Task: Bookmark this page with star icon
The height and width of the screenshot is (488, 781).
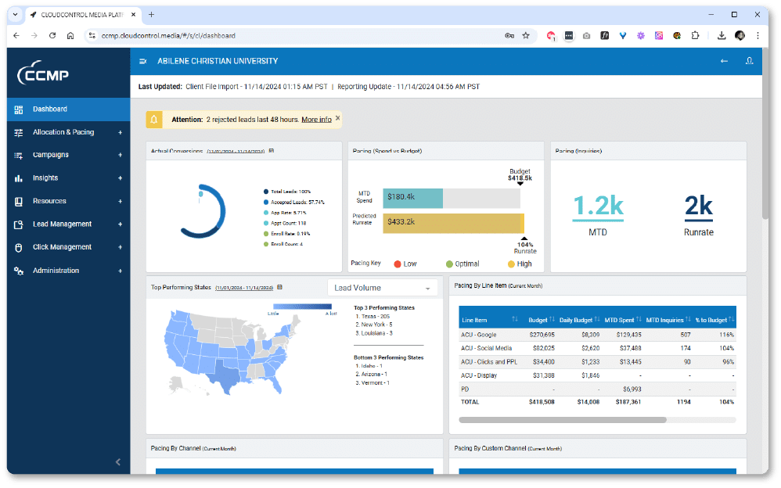Action: coord(525,36)
